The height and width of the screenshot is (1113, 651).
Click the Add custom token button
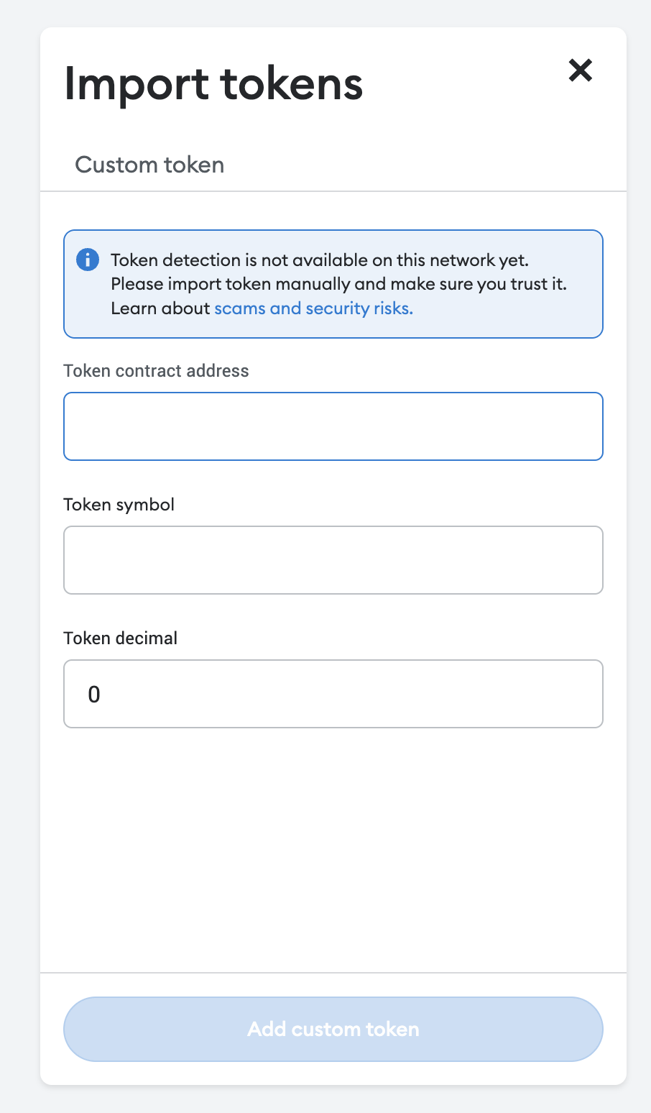point(333,1029)
